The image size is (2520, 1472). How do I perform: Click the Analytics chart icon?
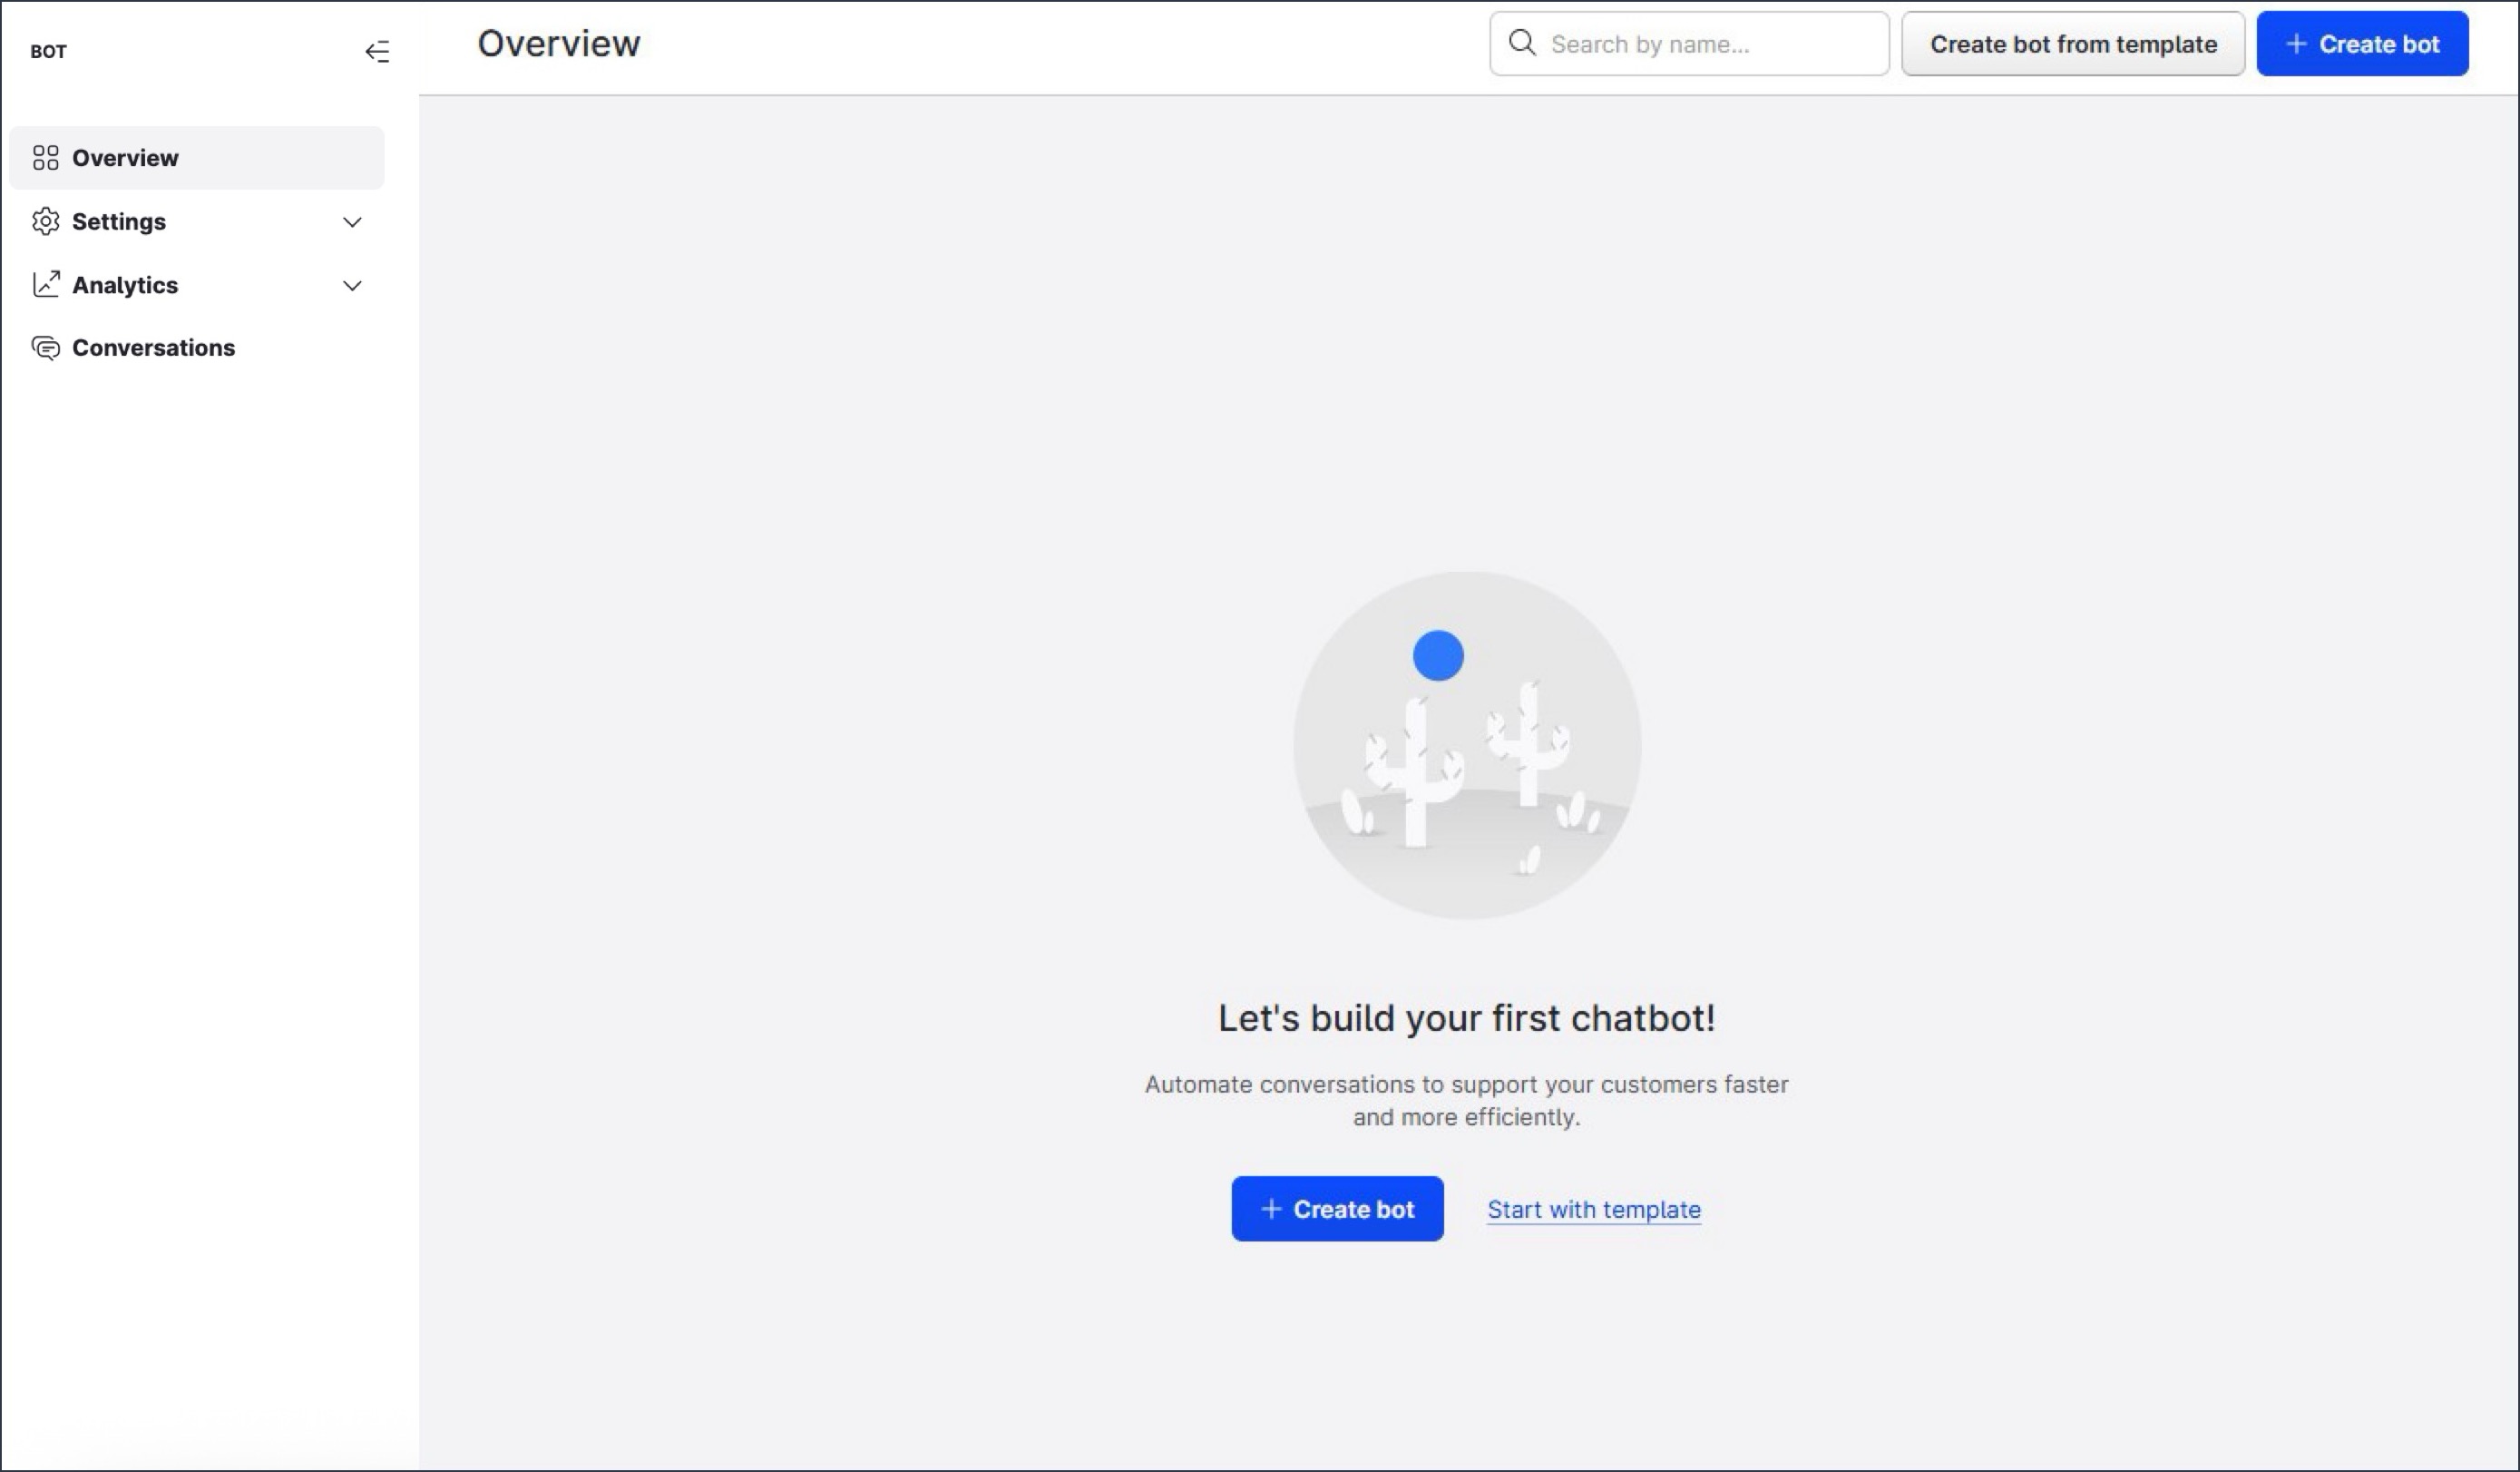pos(46,284)
